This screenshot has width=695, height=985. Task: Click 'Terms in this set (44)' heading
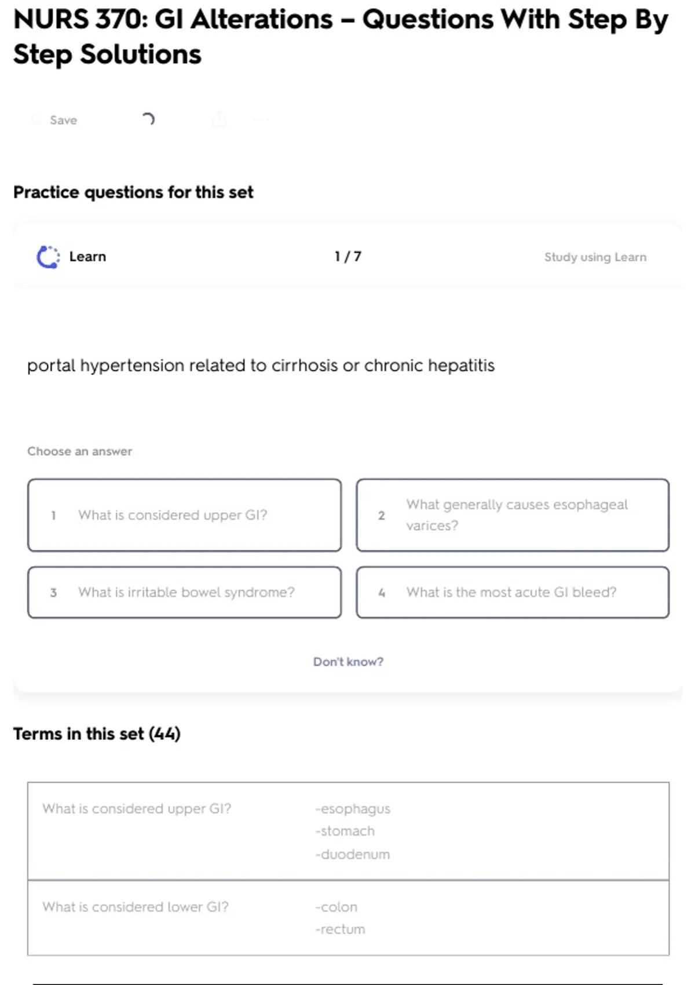(97, 734)
